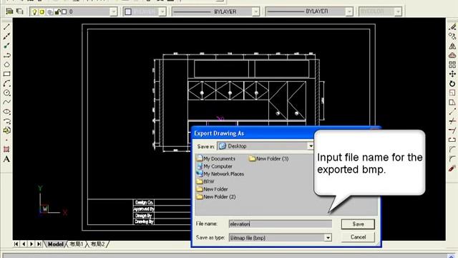This screenshot has height=258, width=458.
Task: Go to next layout tab arrow
Action: pyautogui.click(x=31, y=244)
